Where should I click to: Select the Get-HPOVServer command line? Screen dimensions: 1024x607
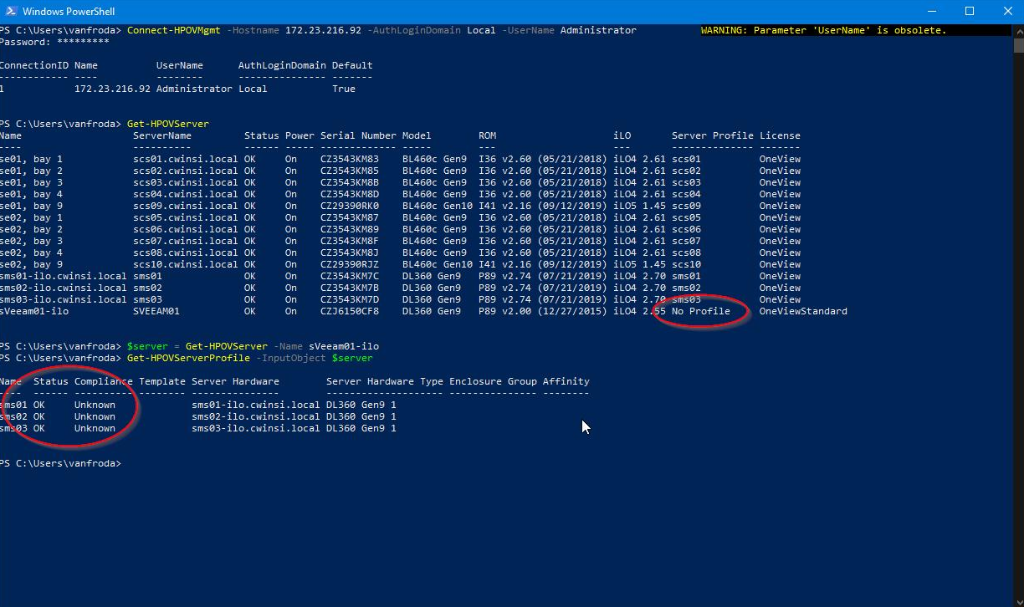(x=167, y=123)
